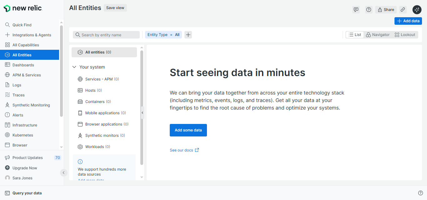Select Hosts (0) entity type
This screenshot has height=200, width=427.
coord(104,90)
